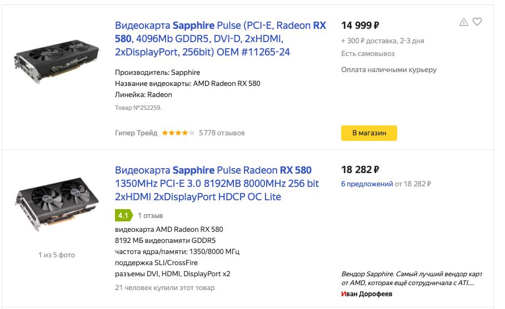505x309 pixels.
Task: Click the reviewer name 'Иван Дорофеев'
Action: 367,294
